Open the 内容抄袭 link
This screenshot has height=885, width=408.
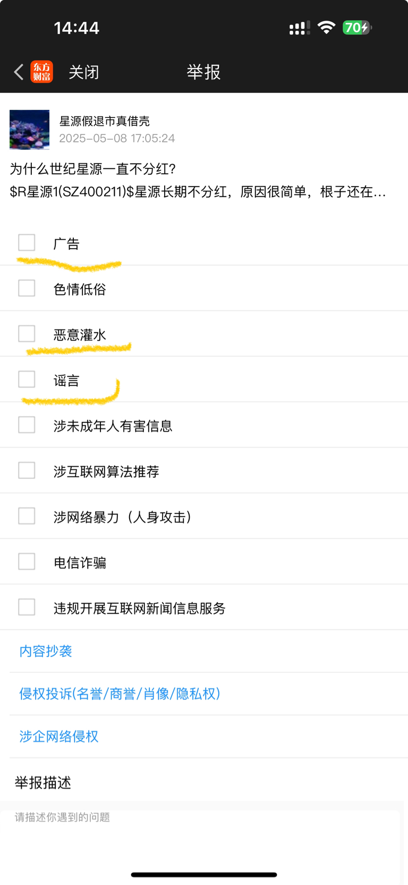[x=46, y=651]
